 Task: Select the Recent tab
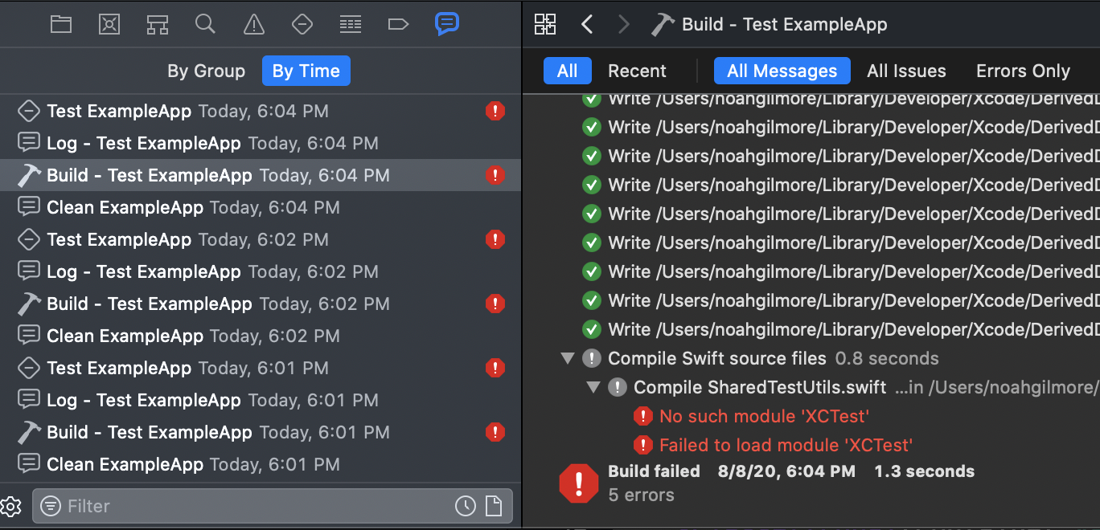click(x=637, y=71)
